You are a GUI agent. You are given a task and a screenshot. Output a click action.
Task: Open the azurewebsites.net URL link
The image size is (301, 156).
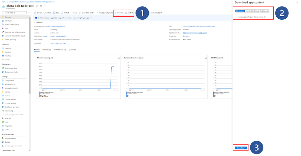(x=199, y=26)
